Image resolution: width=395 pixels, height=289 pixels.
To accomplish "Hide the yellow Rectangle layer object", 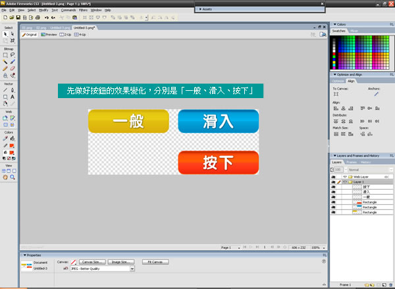I will click(333, 213).
